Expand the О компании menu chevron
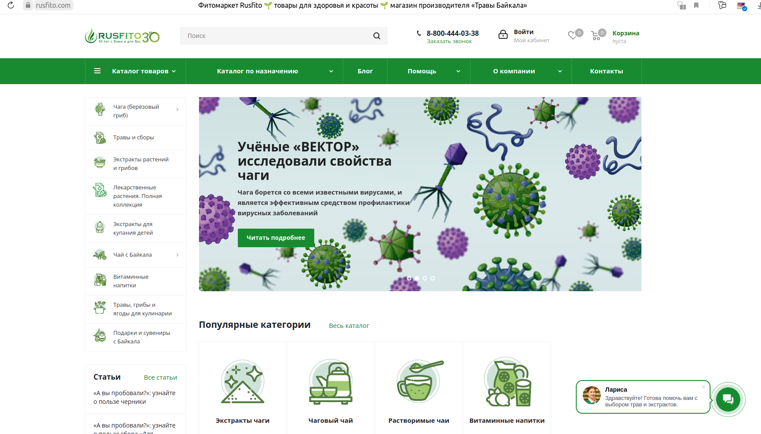 click(560, 71)
